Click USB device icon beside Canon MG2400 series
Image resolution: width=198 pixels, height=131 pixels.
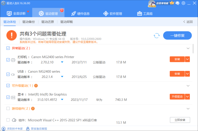(x=13, y=75)
